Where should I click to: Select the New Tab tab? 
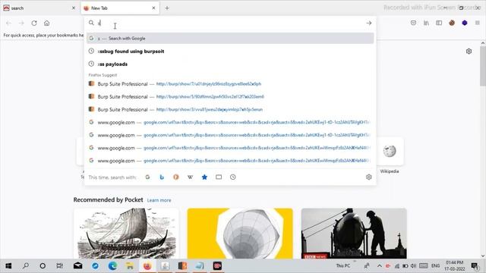tap(120, 8)
